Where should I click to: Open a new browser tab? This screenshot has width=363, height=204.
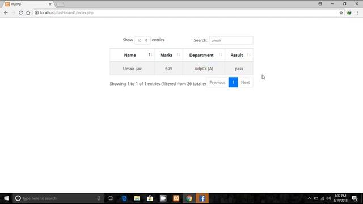coord(60,4)
